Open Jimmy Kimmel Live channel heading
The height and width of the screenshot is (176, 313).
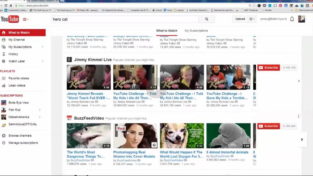click(93, 60)
